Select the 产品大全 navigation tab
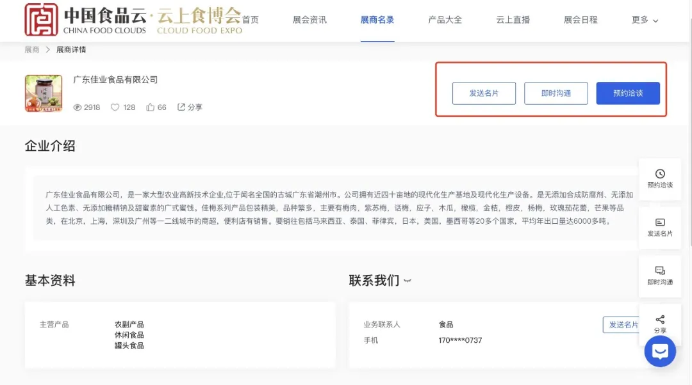 (x=445, y=20)
